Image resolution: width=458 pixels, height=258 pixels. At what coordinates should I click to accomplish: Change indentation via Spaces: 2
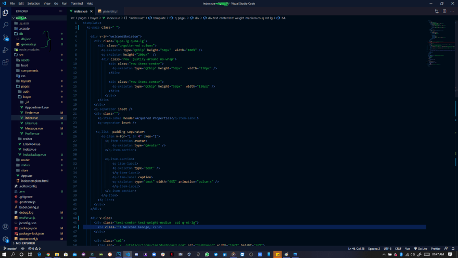click(374, 248)
